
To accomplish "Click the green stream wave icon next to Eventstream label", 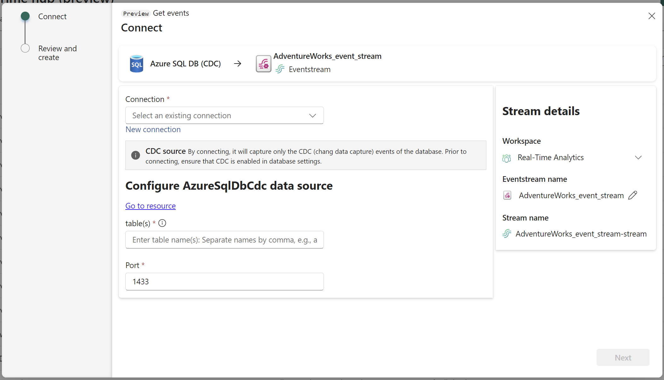I will click(280, 69).
